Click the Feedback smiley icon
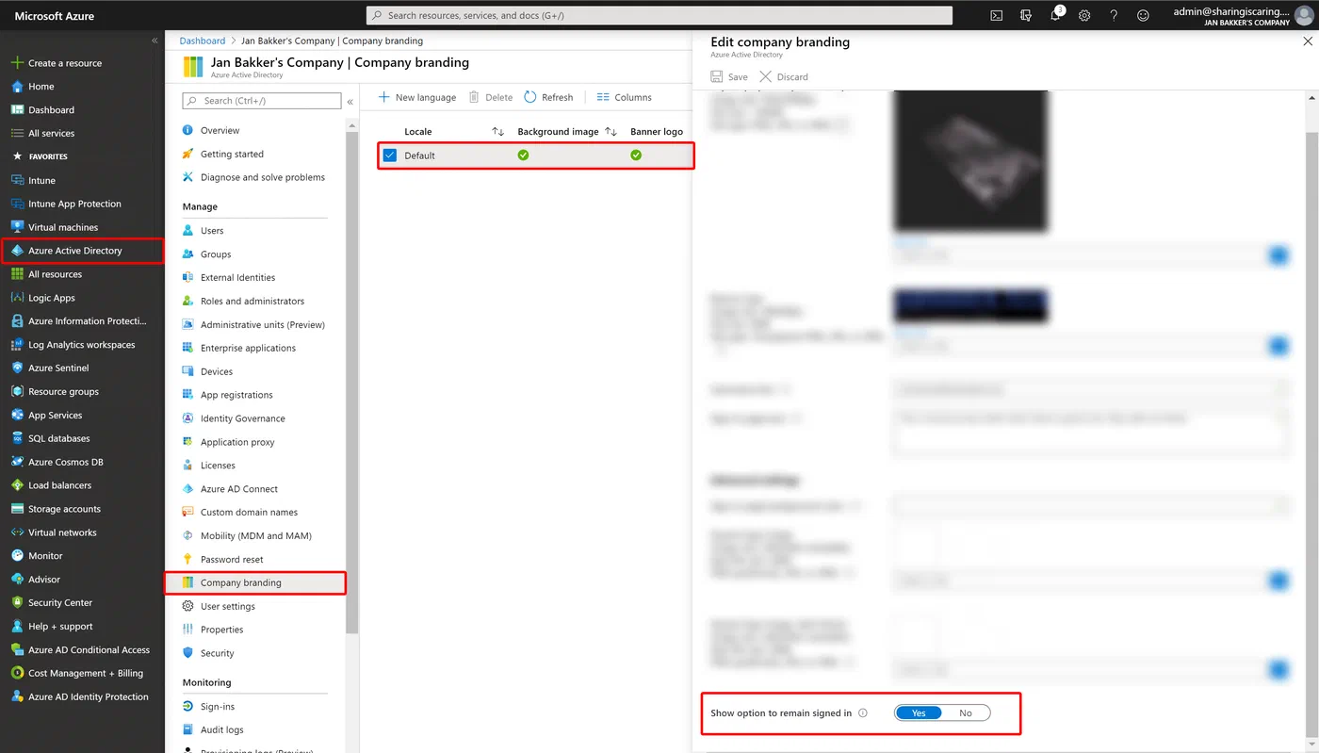This screenshot has height=753, width=1319. (1143, 16)
